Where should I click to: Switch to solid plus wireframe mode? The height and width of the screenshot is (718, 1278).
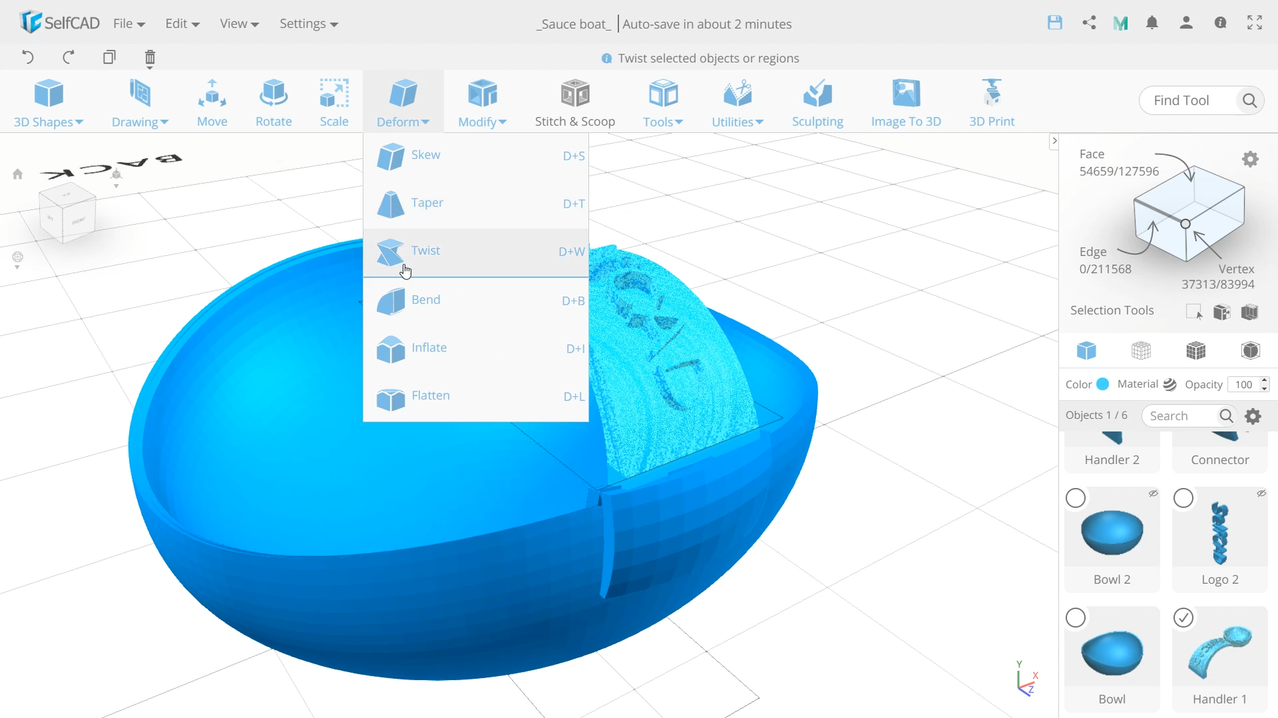click(x=1196, y=350)
